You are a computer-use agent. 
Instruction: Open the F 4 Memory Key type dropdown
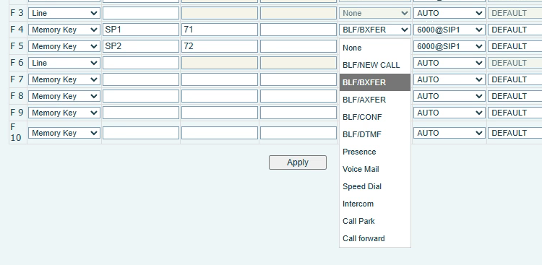coord(64,30)
